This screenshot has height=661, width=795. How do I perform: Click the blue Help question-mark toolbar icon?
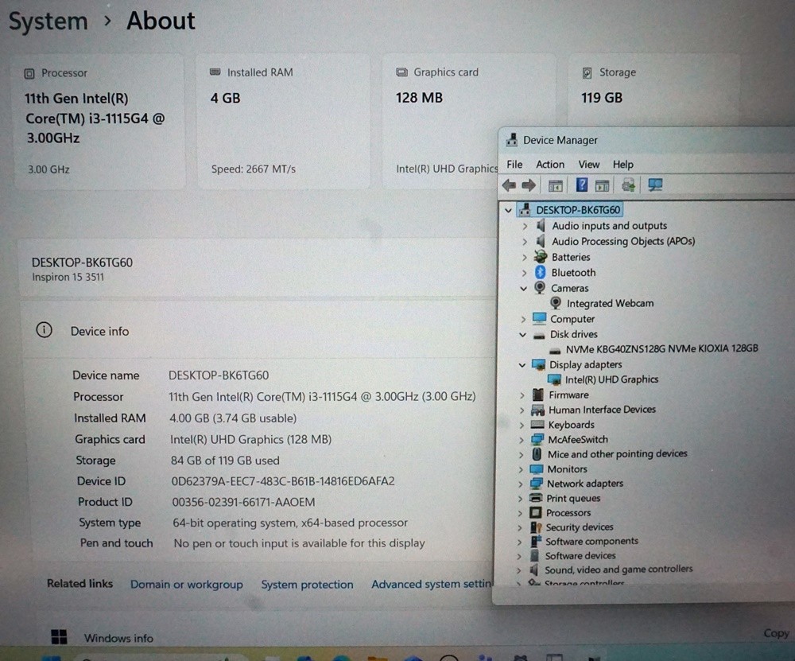coord(582,185)
